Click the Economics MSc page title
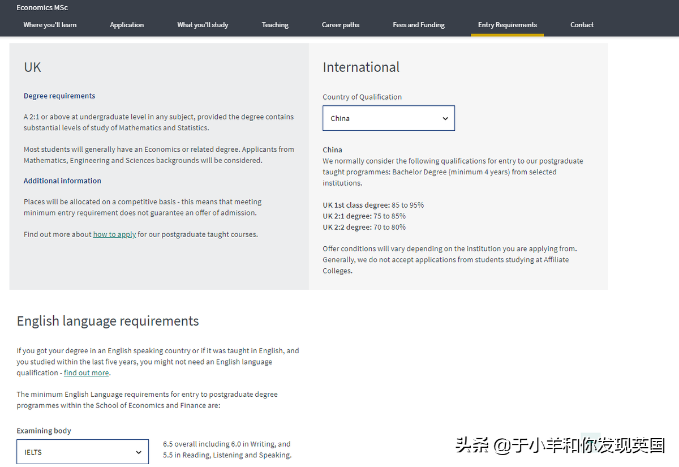This screenshot has width=679, height=467. point(42,8)
